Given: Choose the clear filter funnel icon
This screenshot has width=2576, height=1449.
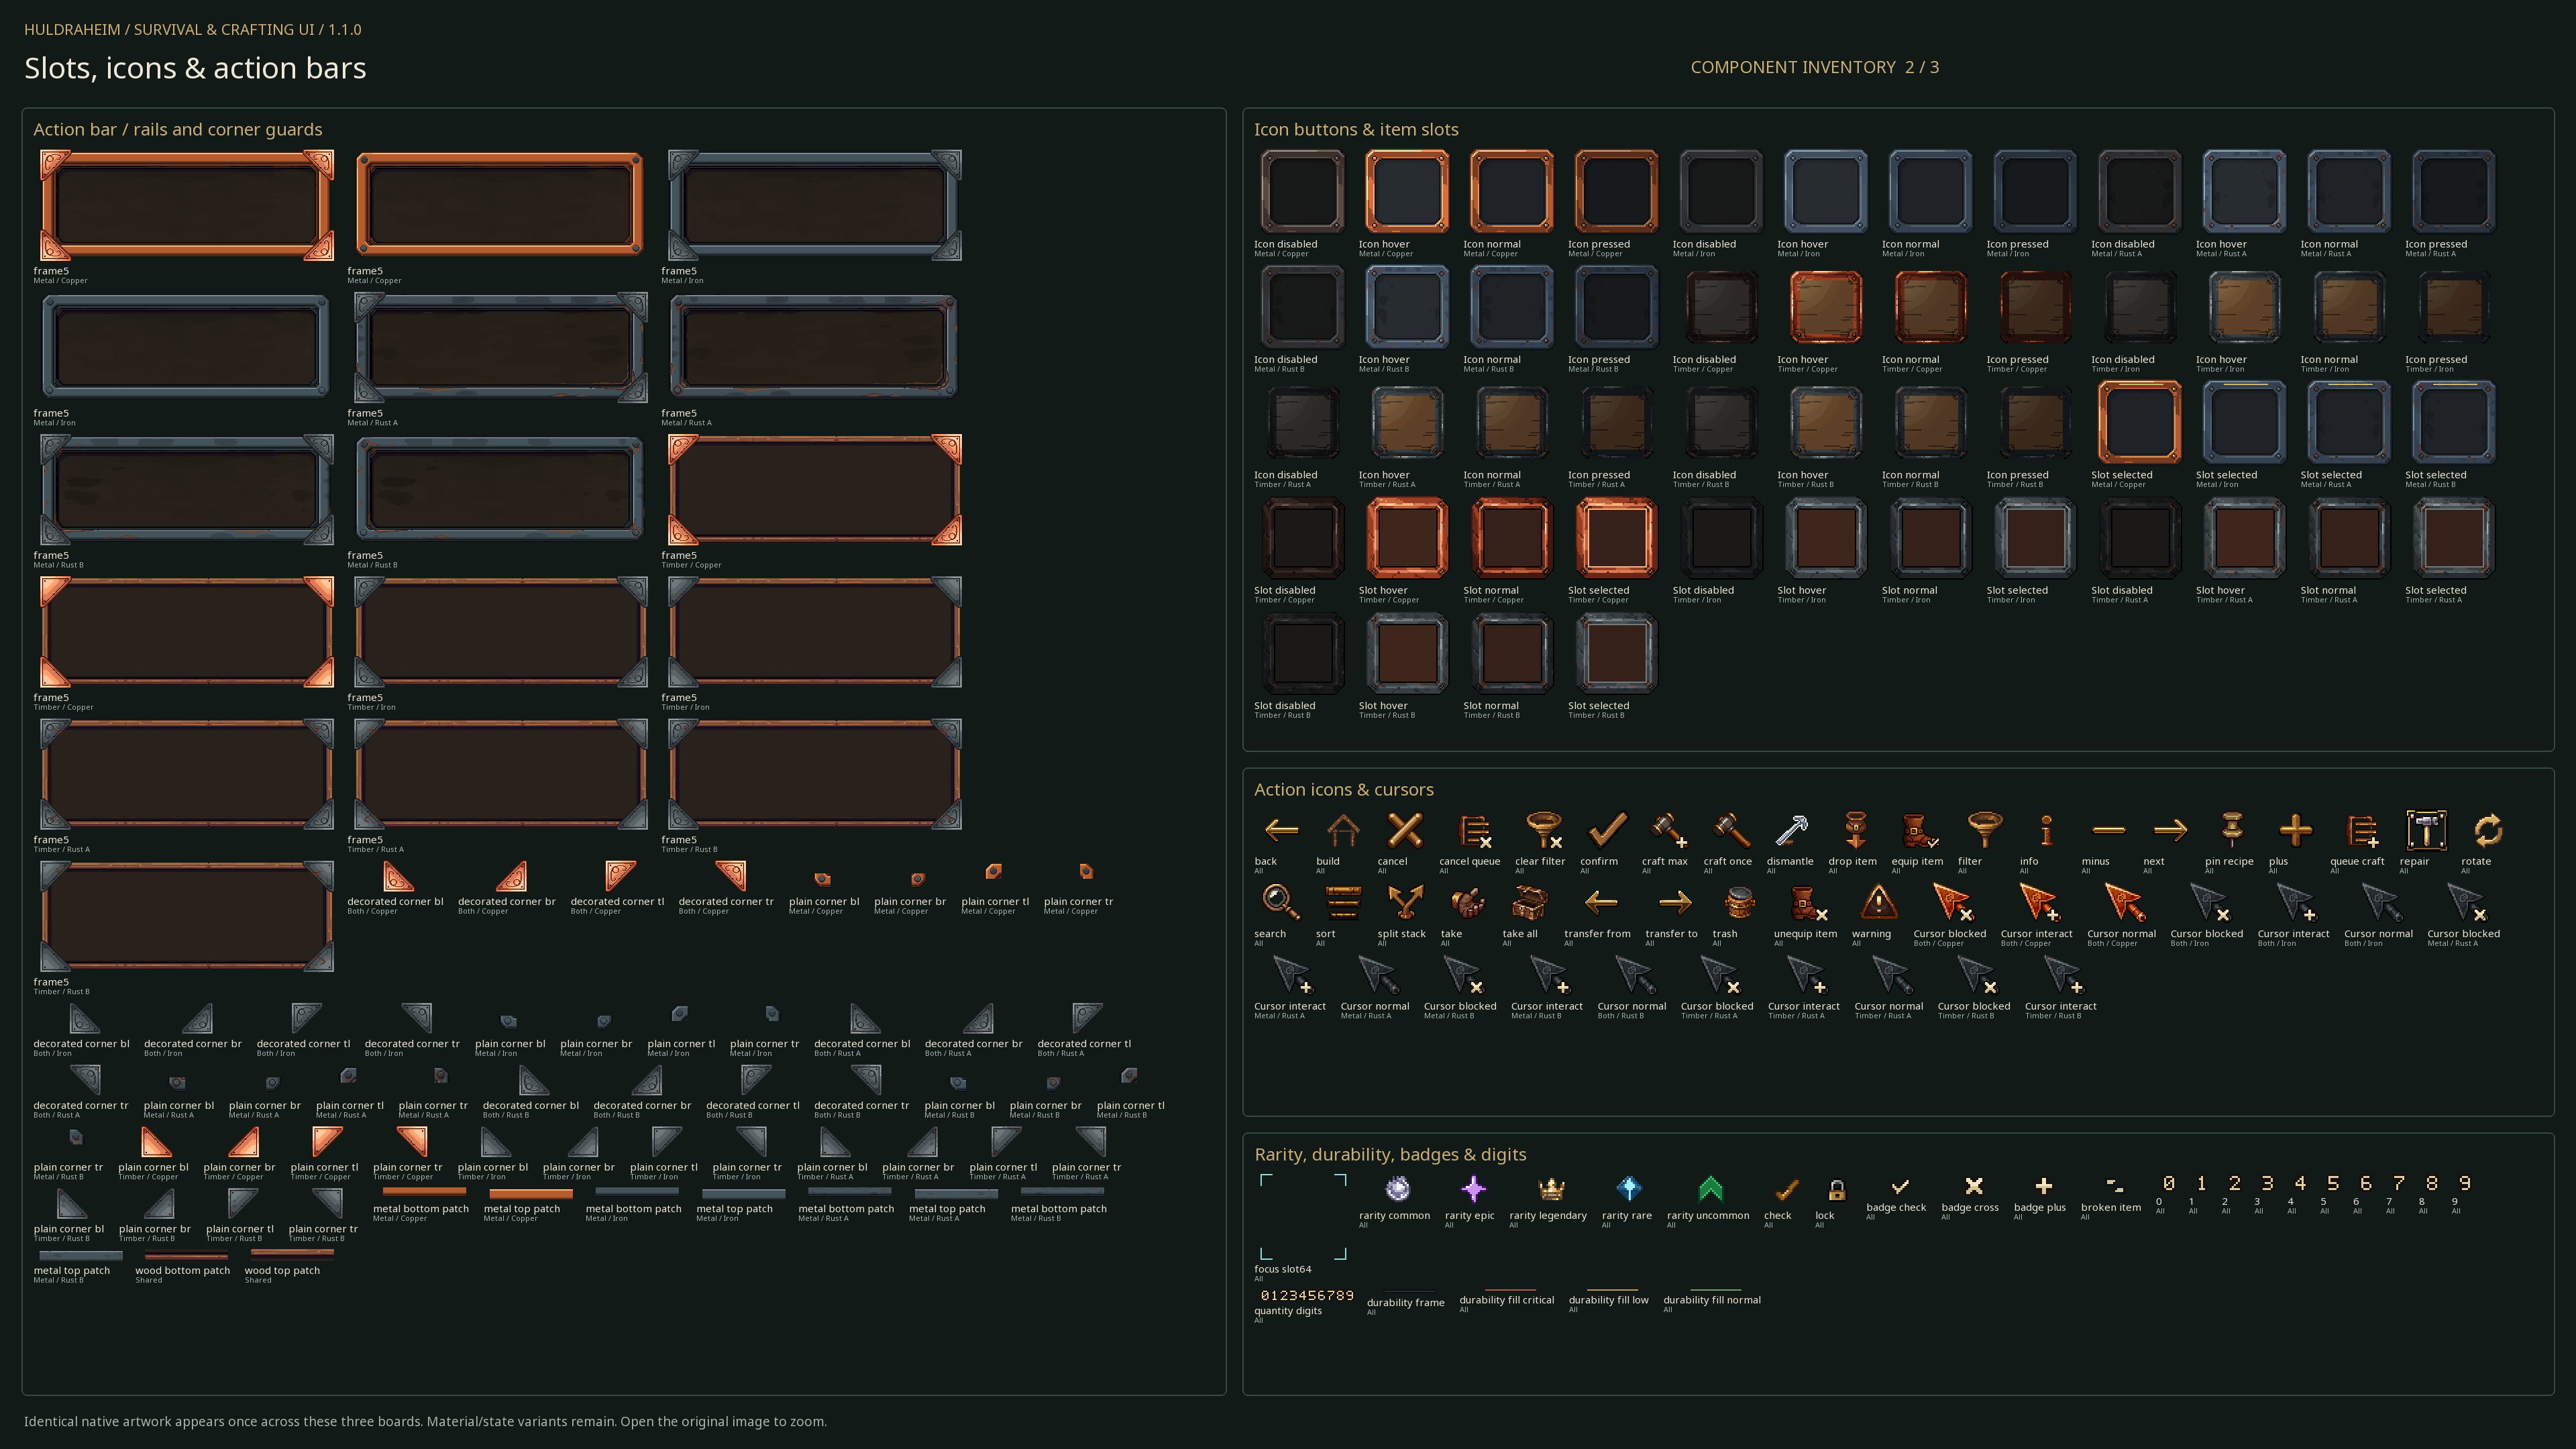Looking at the screenshot, I should 1544,830.
